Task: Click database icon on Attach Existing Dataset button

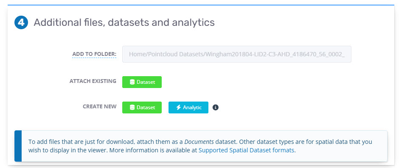Action: click(x=132, y=82)
